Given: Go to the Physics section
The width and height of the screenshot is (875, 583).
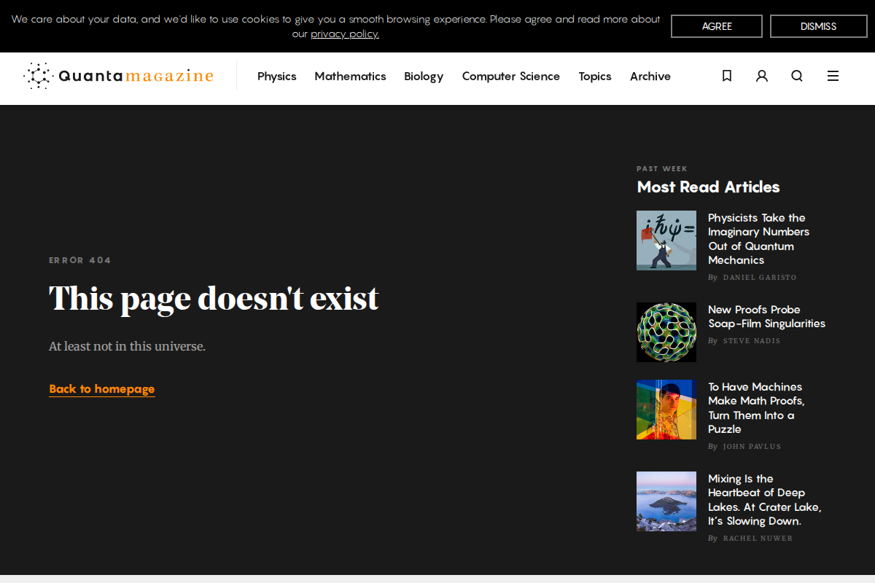Looking at the screenshot, I should (277, 77).
